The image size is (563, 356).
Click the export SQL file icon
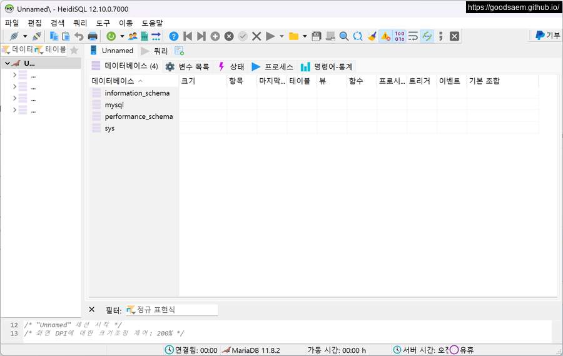click(145, 36)
